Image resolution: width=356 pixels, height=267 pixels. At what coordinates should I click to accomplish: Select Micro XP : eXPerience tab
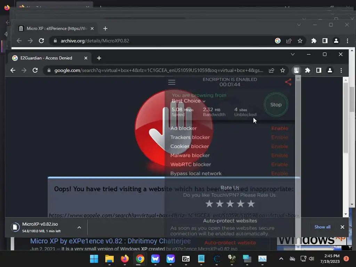(56, 29)
